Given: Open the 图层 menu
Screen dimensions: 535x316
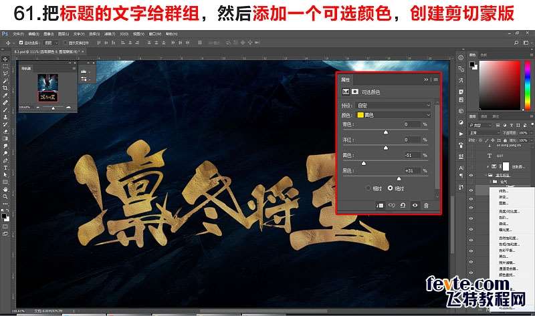Looking at the screenshot, I should click(x=63, y=34).
